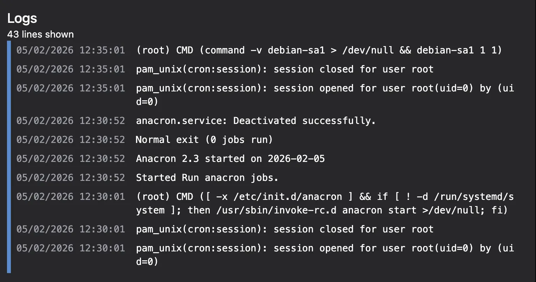536x282 pixels.
Task: Click timestamp of "Started Run anacron jobs"
Action: click(71, 178)
